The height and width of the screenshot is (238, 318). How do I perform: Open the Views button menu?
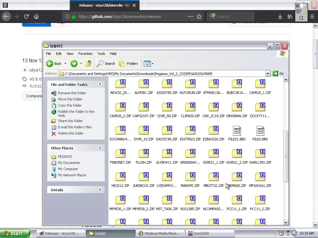click(x=148, y=64)
